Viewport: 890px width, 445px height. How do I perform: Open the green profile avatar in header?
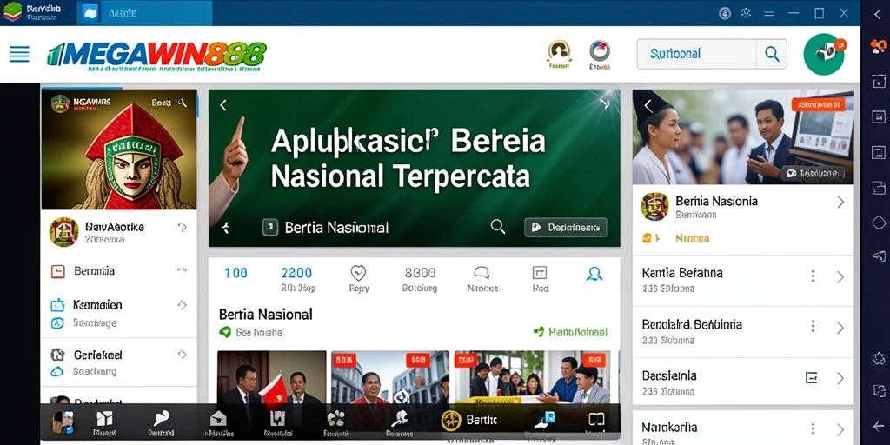(x=825, y=54)
